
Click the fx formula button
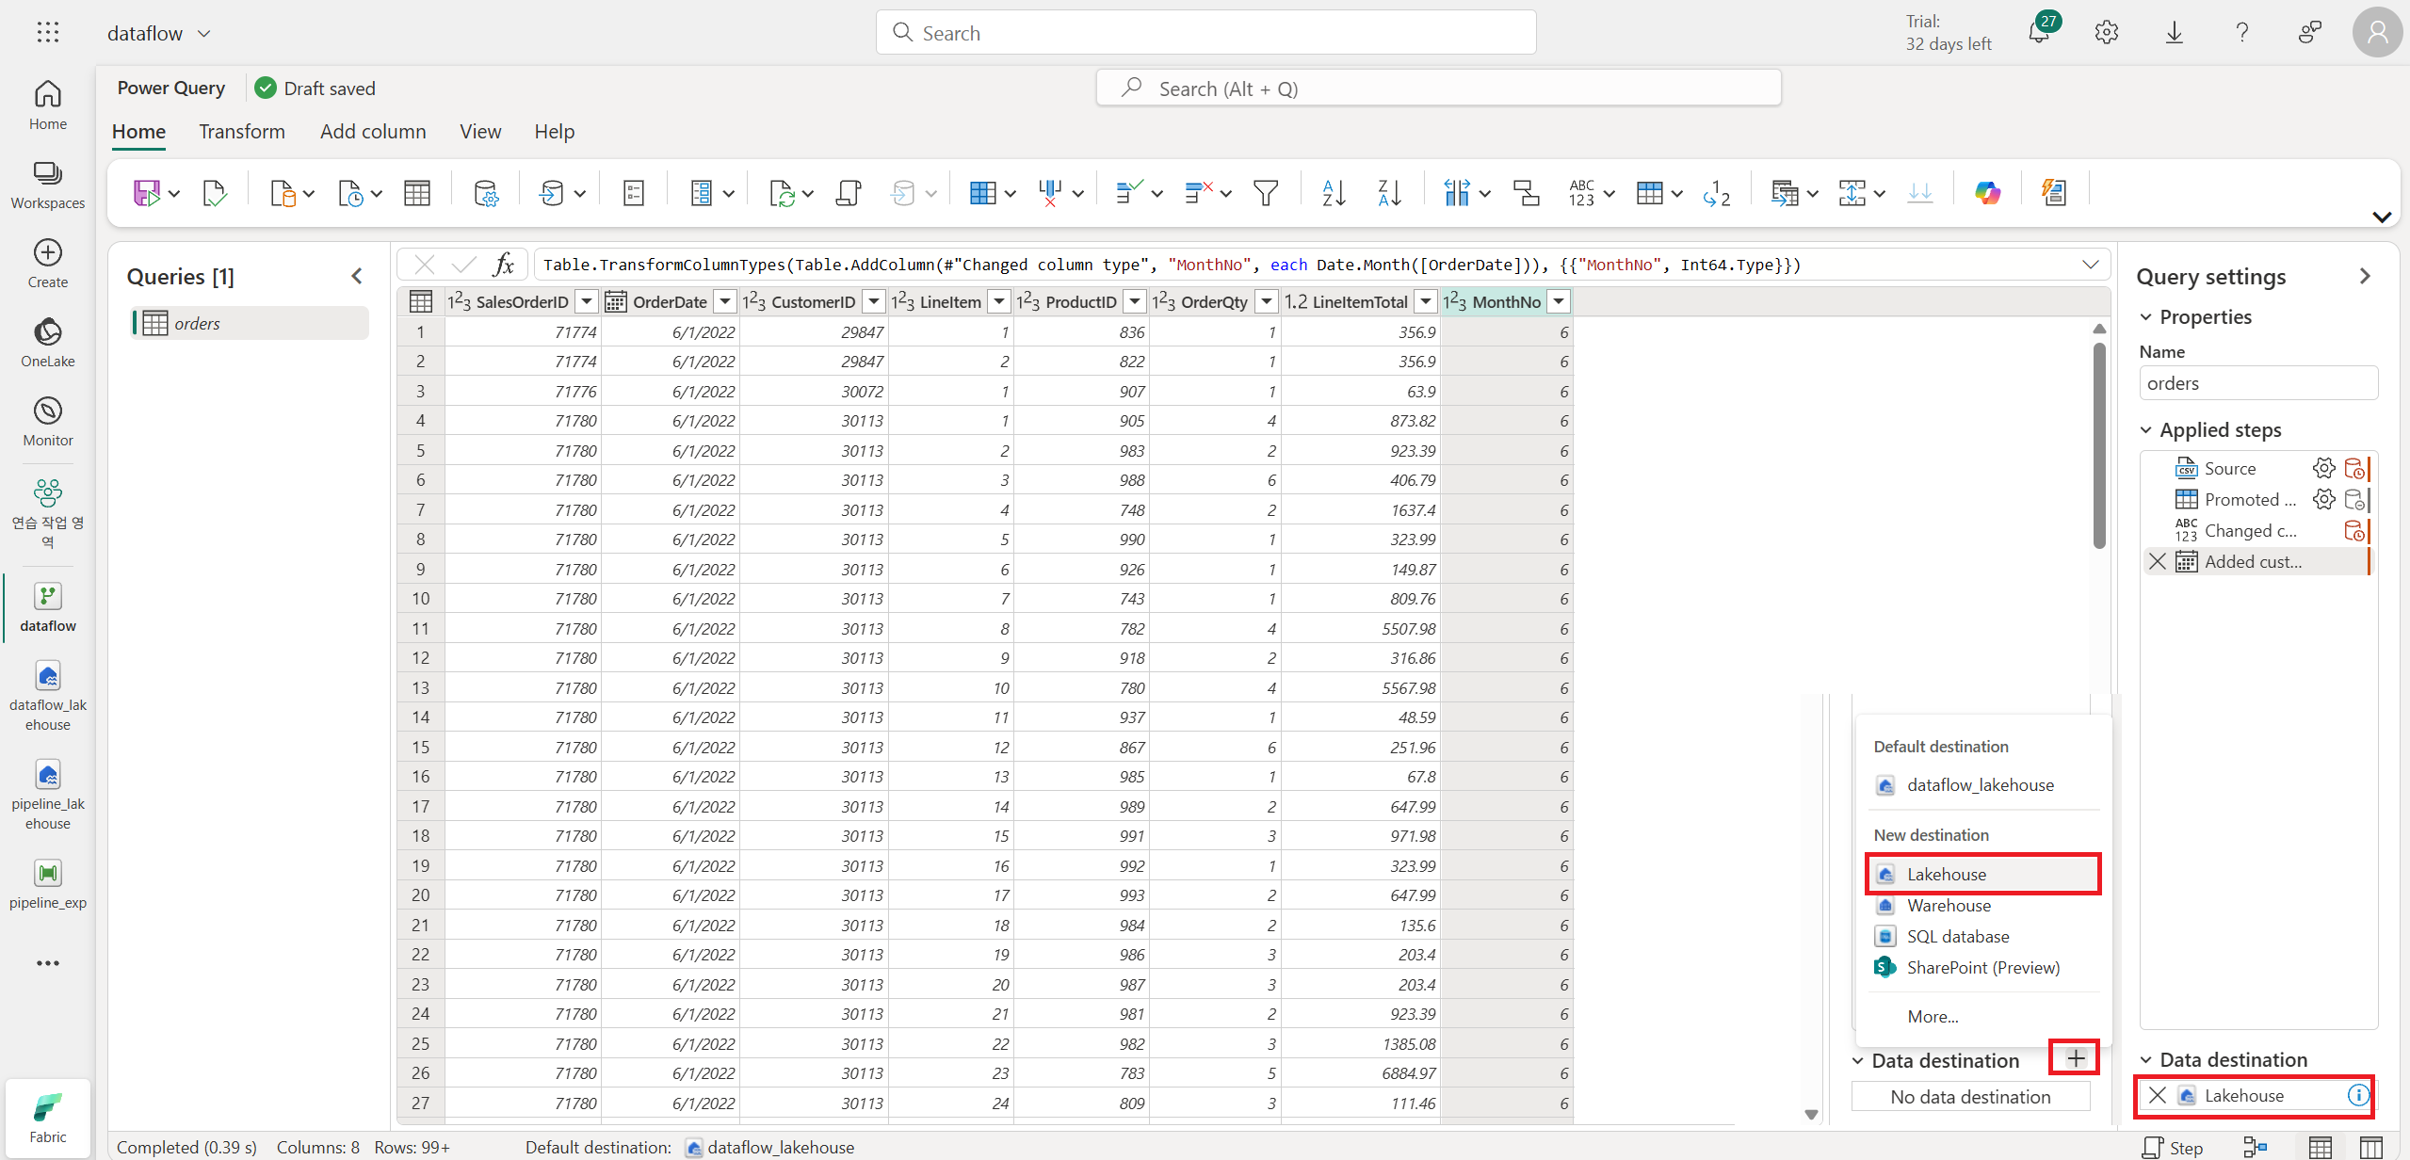click(x=504, y=265)
